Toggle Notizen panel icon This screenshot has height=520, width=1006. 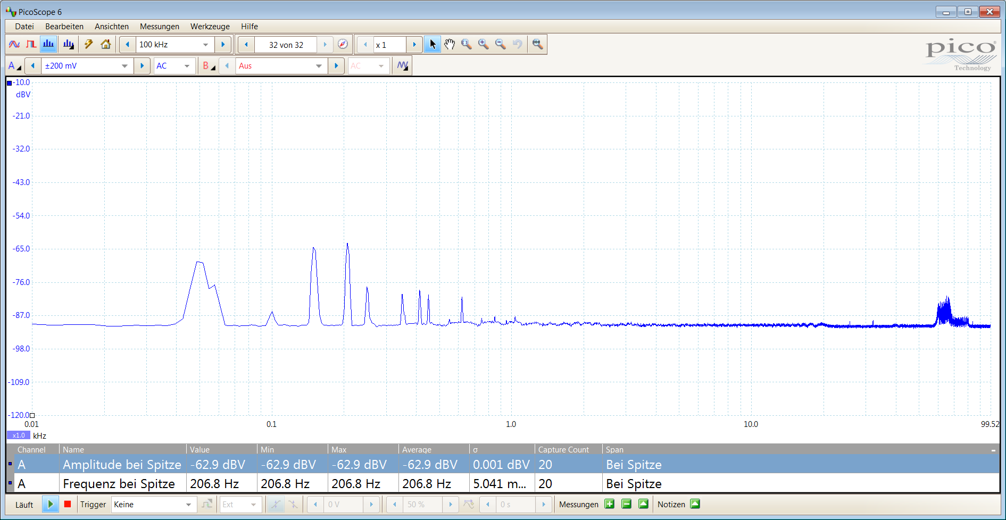click(695, 504)
